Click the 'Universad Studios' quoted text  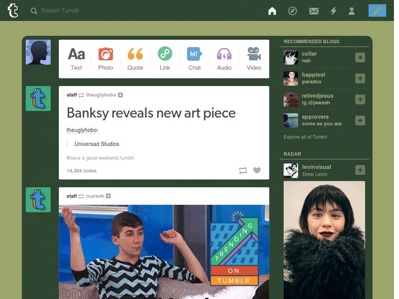[x=97, y=144]
